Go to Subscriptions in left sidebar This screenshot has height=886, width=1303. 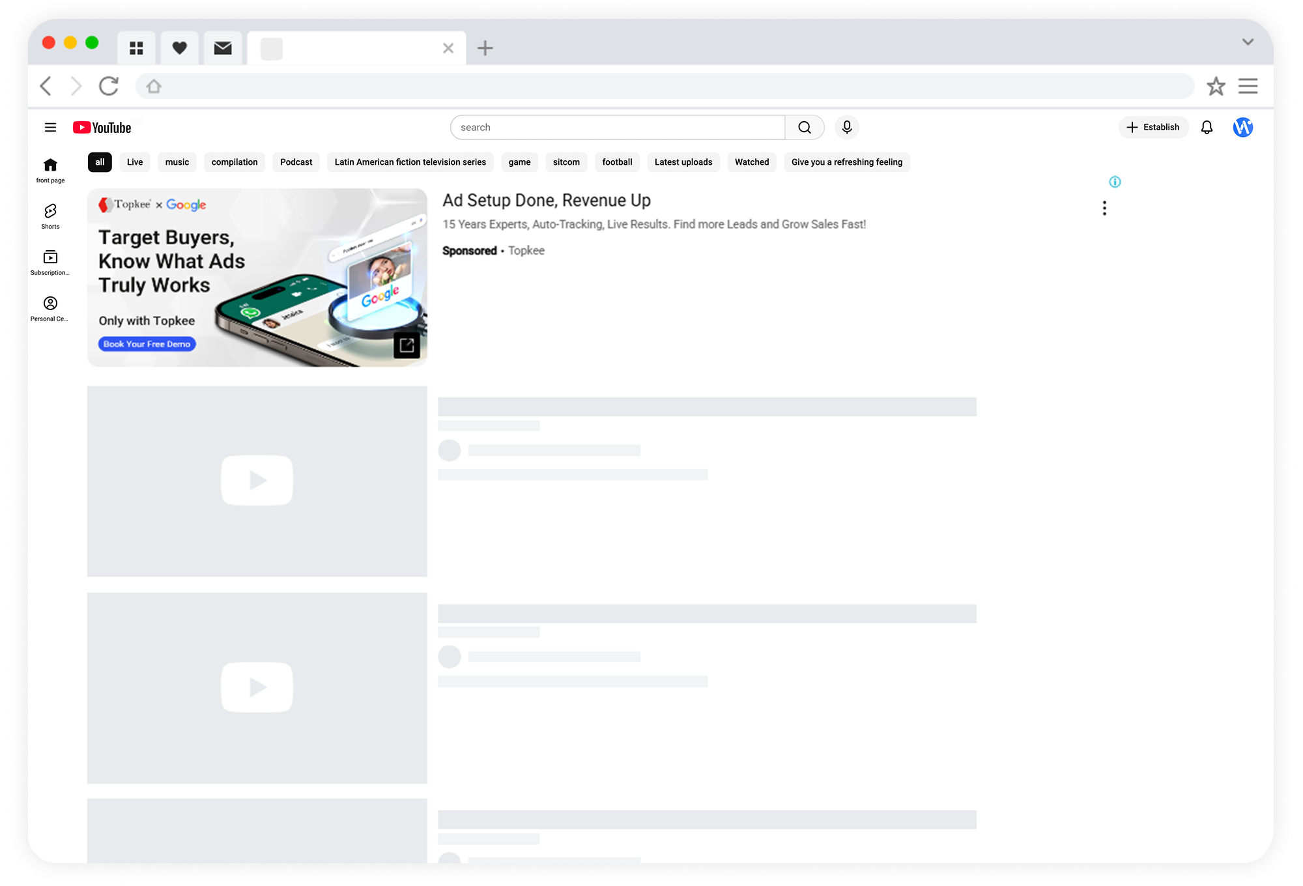50,262
